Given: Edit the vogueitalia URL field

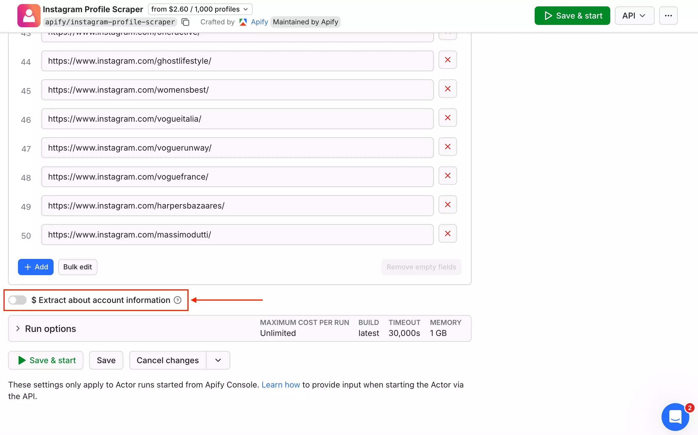Looking at the screenshot, I should click(x=237, y=119).
